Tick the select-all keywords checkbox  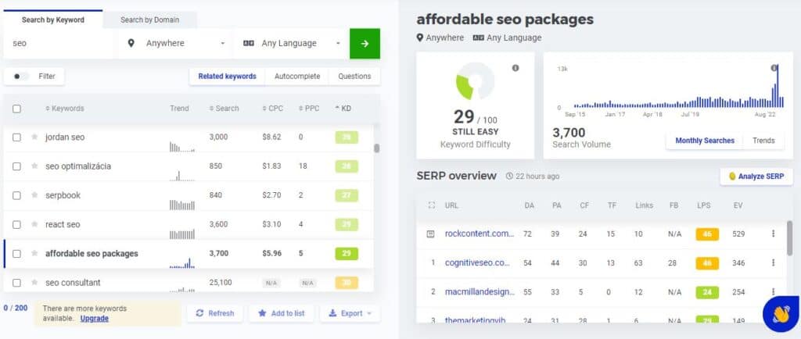pyautogui.click(x=17, y=109)
